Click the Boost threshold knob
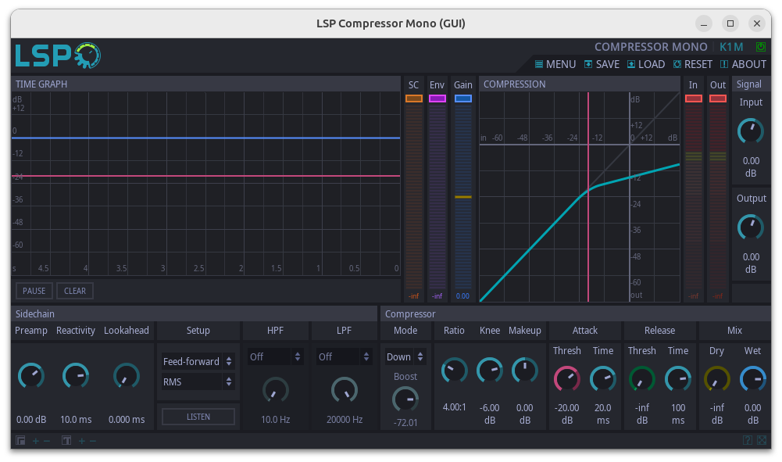The width and height of the screenshot is (782, 462). coord(405,399)
